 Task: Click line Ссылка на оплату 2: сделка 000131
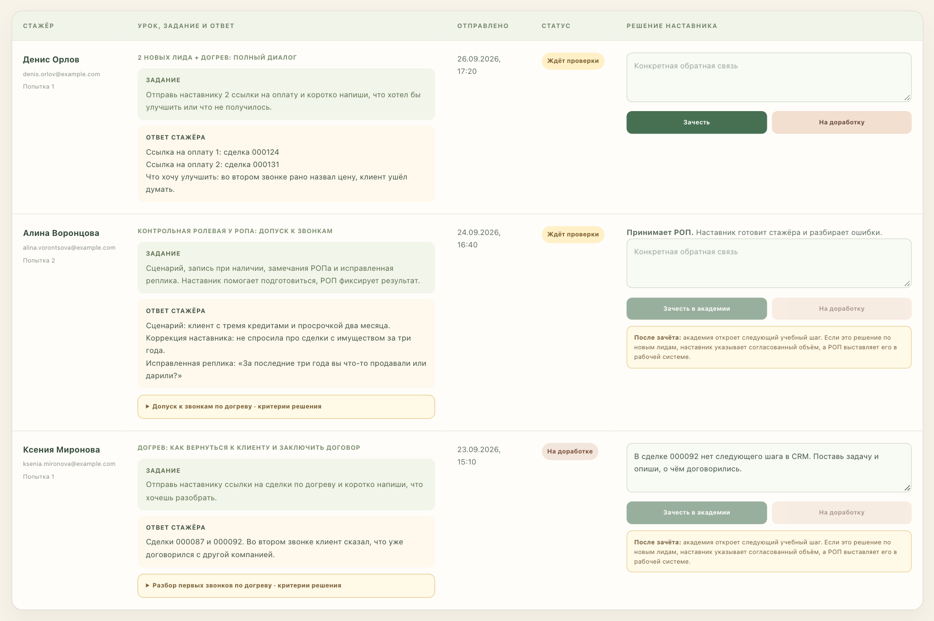213,164
